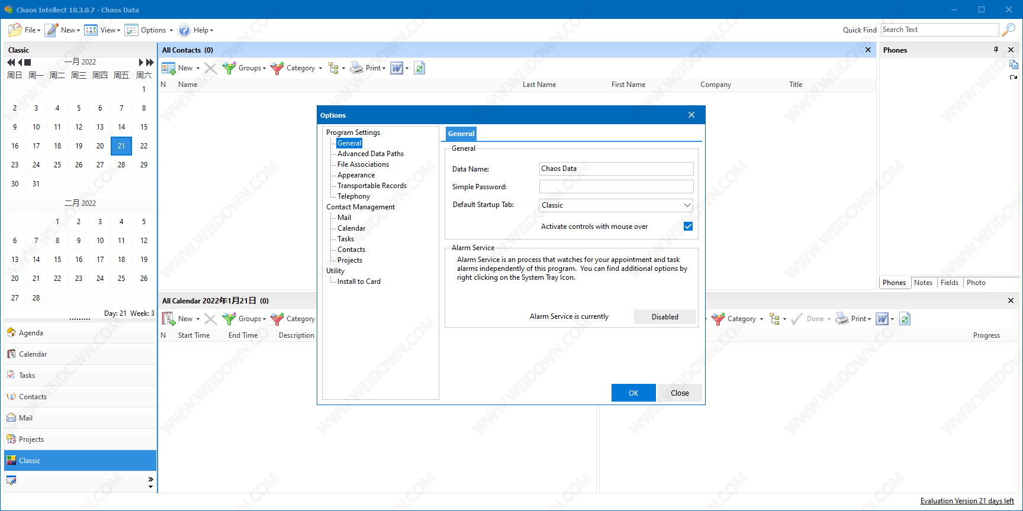1023x511 pixels.
Task: Click Evaluation Version 21 days left link
Action: (x=967, y=501)
